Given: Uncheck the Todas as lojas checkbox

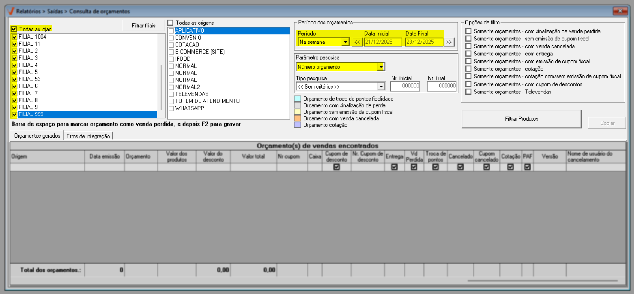Looking at the screenshot, I should [14, 29].
